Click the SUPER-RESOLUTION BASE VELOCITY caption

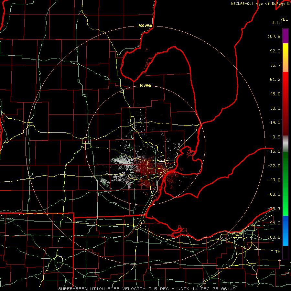point(102,289)
